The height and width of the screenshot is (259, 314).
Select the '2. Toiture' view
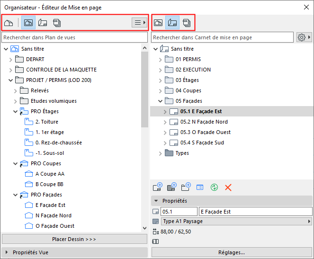tap(47, 122)
